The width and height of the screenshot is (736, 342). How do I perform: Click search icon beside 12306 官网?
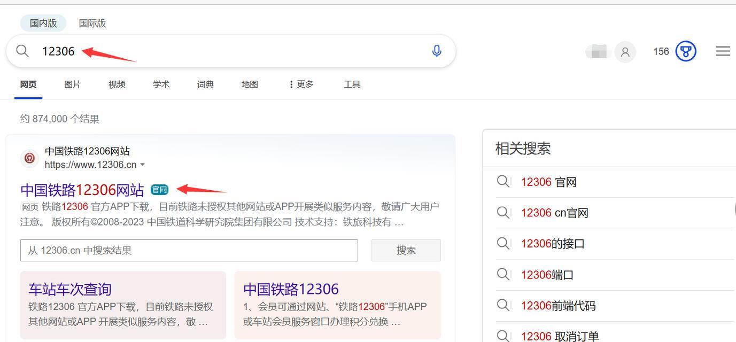pyautogui.click(x=503, y=182)
